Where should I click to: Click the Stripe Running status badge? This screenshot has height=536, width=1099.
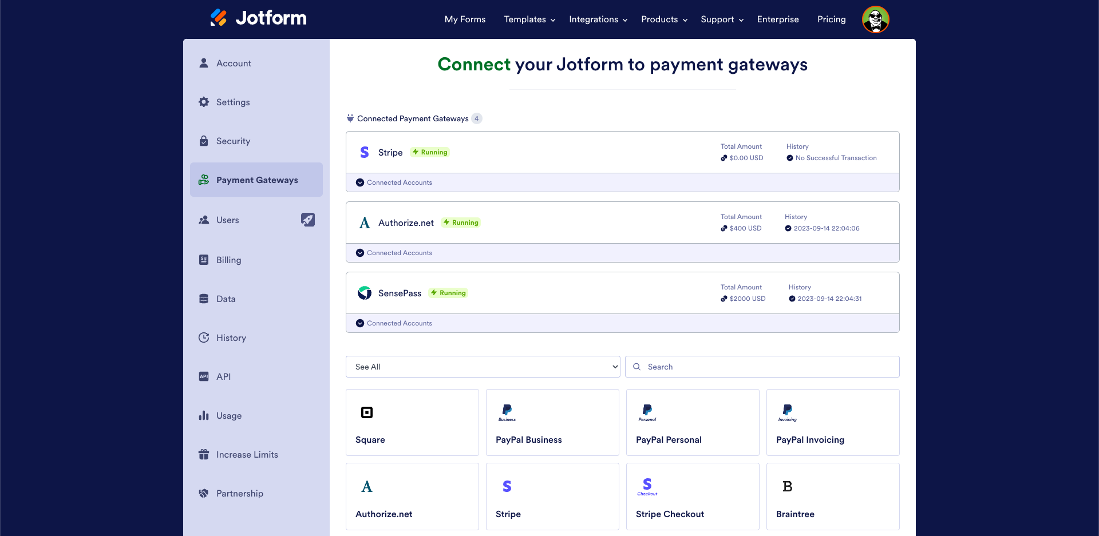tap(430, 152)
